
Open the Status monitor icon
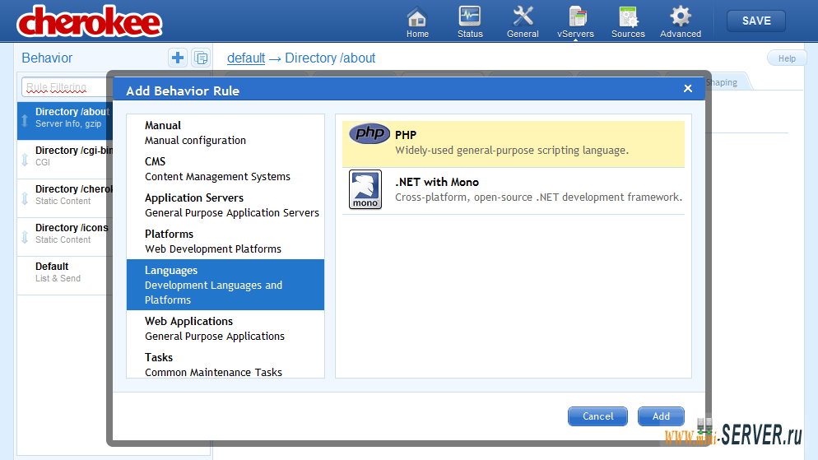tap(470, 22)
